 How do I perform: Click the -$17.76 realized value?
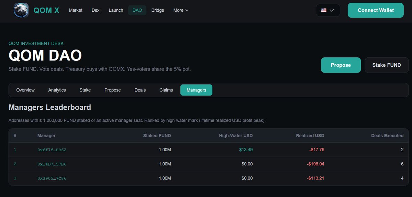[x=316, y=150]
